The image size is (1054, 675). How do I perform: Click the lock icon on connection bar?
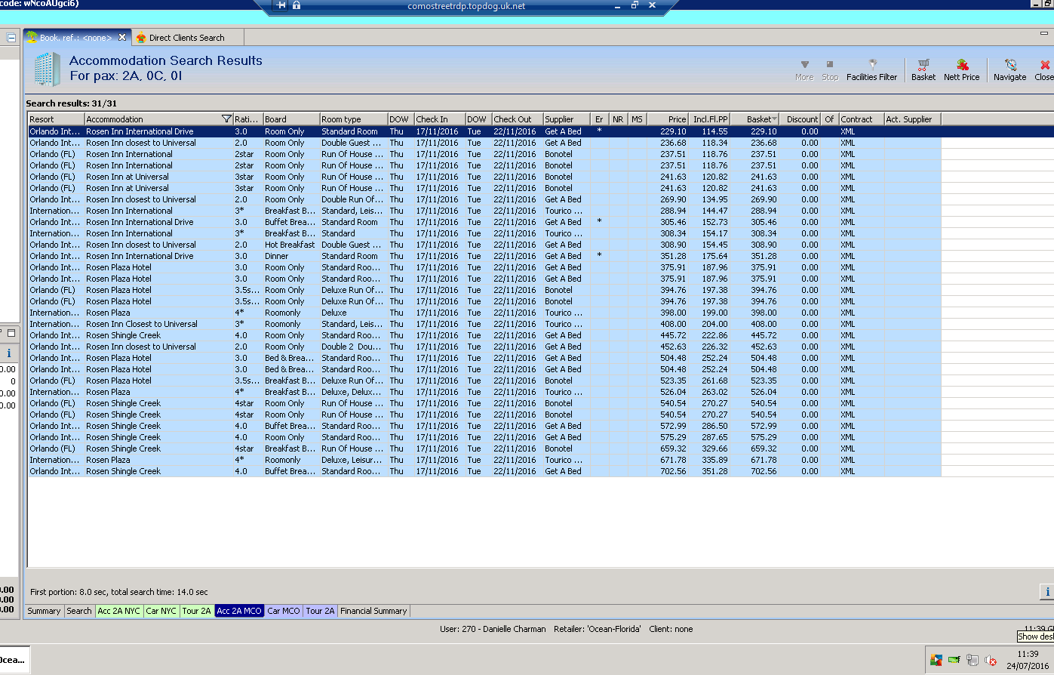[x=296, y=5]
